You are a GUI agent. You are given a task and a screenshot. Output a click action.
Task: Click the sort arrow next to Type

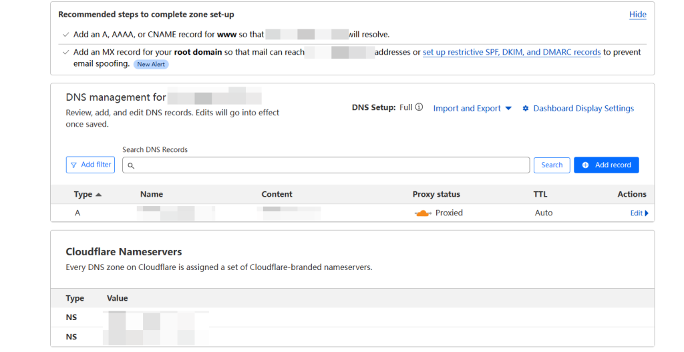coord(99,195)
